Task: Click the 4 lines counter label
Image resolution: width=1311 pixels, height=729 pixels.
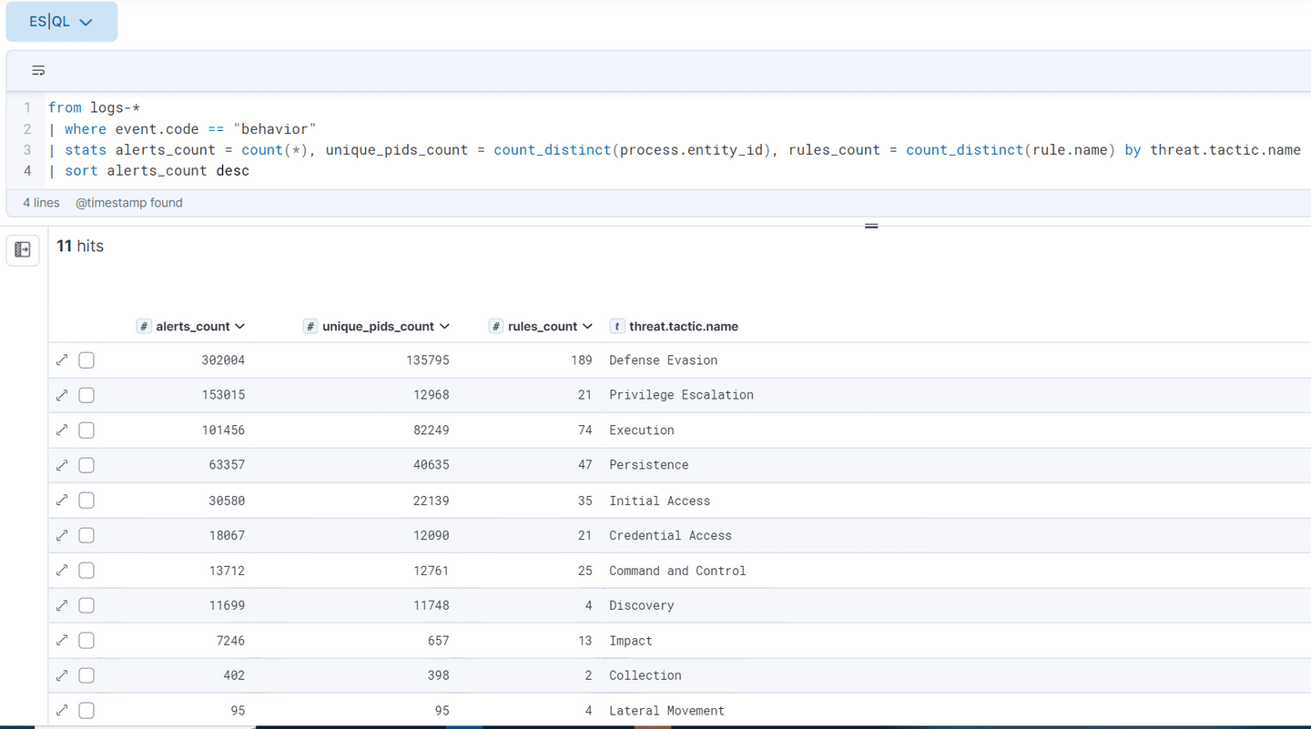Action: [x=40, y=202]
